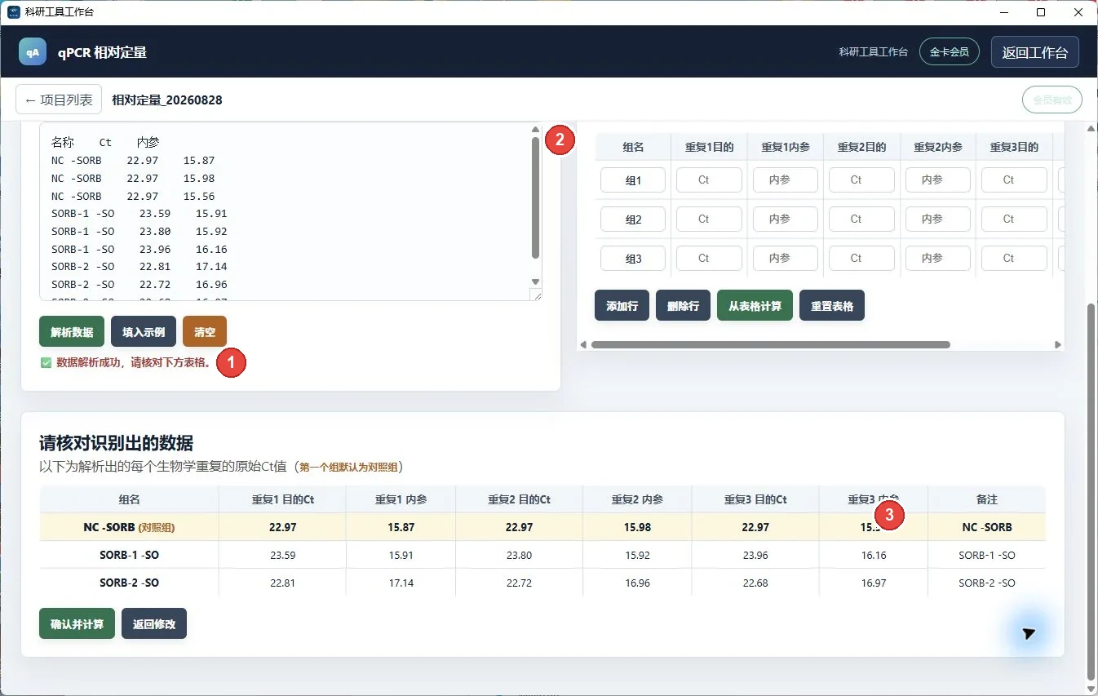Image resolution: width=1098 pixels, height=696 pixels.
Task: Click the NC -SORB (对照组) row name cell
Action: pos(129,527)
